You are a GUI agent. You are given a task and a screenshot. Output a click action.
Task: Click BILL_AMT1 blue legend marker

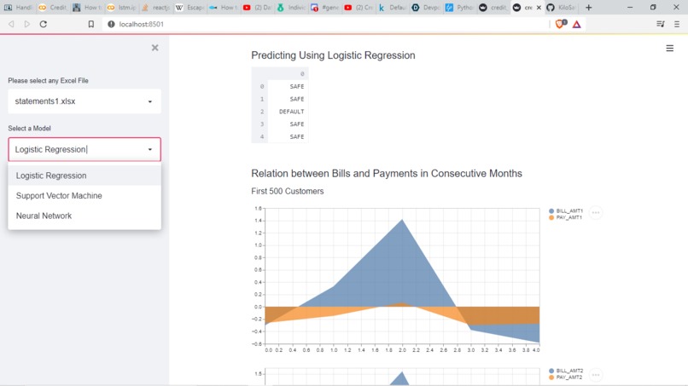tap(551, 211)
